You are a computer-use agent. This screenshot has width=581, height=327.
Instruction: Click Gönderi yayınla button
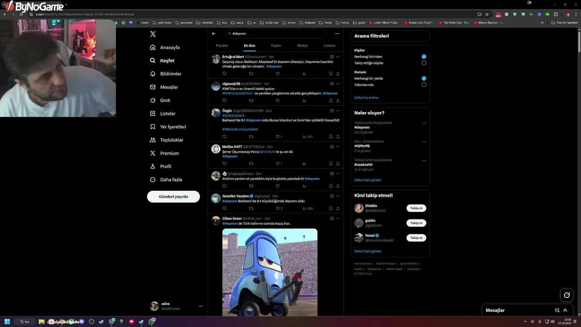pos(173,197)
